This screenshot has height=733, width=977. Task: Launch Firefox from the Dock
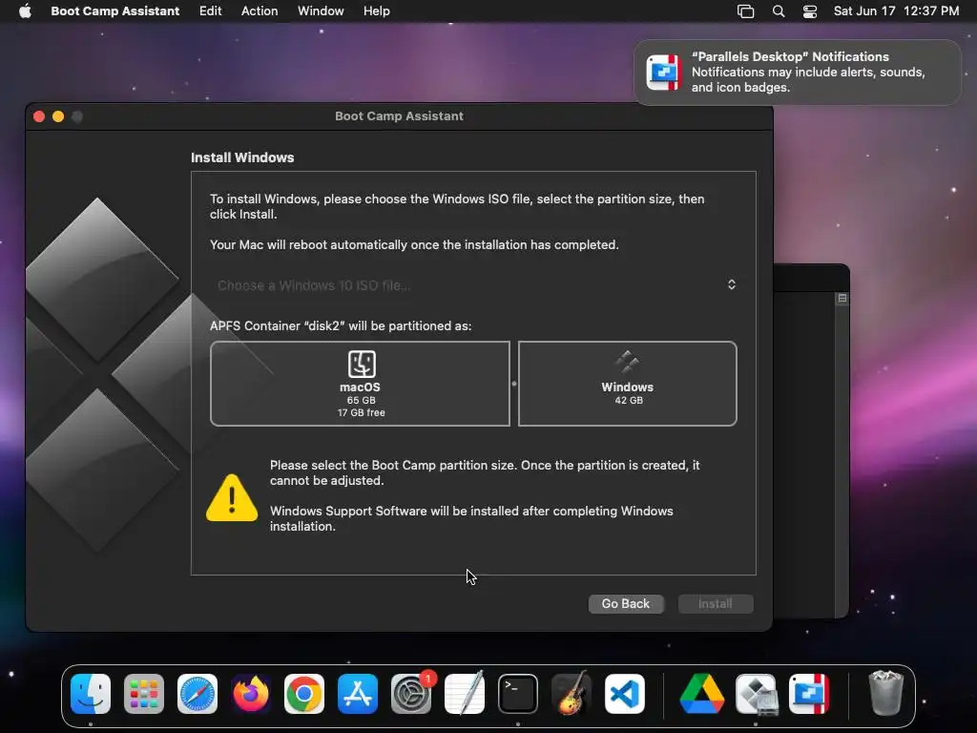pos(251,694)
